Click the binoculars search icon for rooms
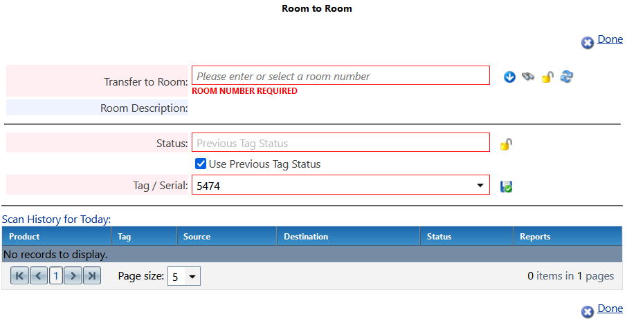Screen dimensions: 627x323 (529, 77)
